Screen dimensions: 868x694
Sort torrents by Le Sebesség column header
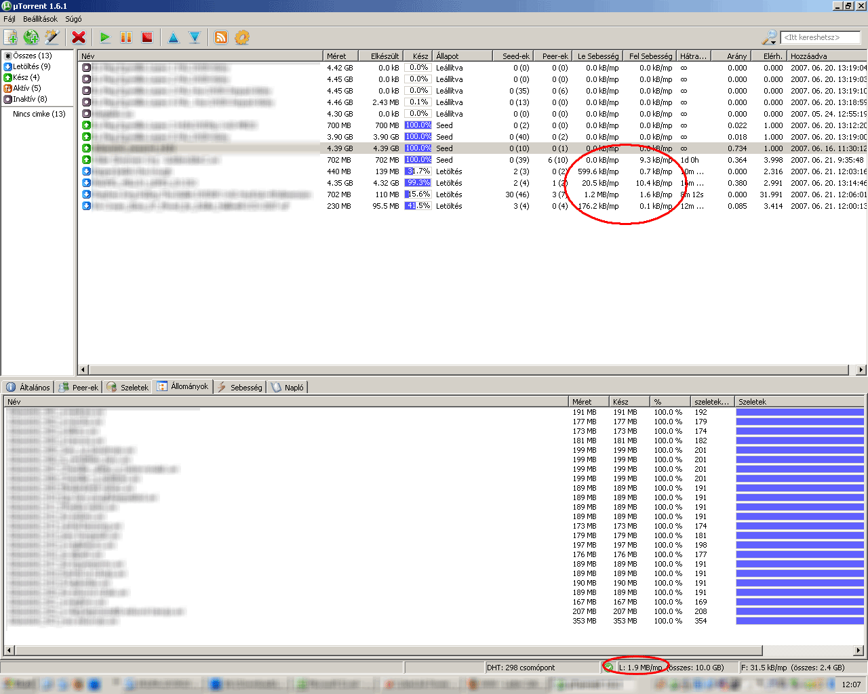pos(597,56)
